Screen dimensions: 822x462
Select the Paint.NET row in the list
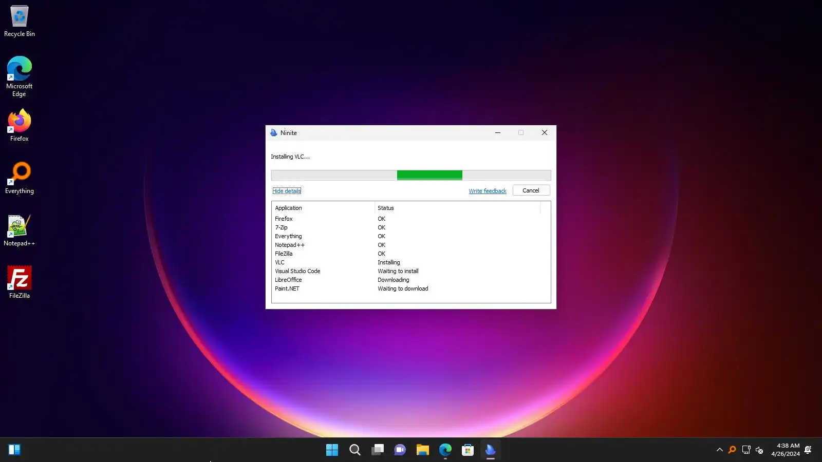click(x=411, y=289)
